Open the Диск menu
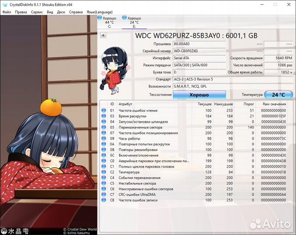 point(61,12)
